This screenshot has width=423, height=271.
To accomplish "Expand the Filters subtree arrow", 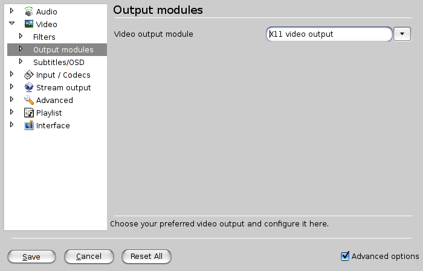I will pos(21,36).
